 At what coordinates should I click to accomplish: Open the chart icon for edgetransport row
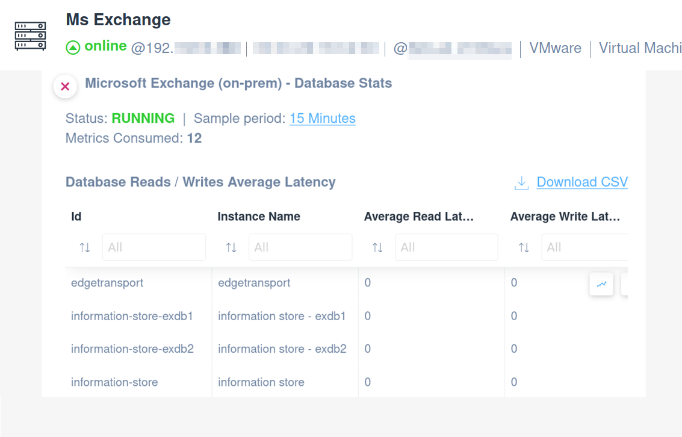coord(601,284)
